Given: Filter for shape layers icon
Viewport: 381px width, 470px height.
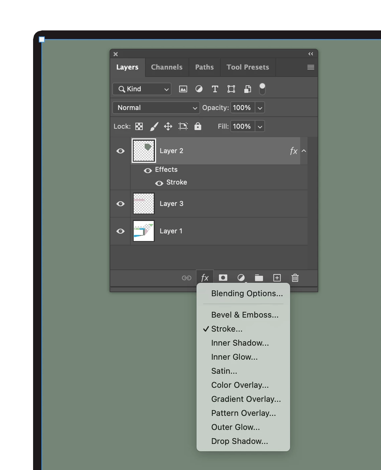Looking at the screenshot, I should (231, 89).
